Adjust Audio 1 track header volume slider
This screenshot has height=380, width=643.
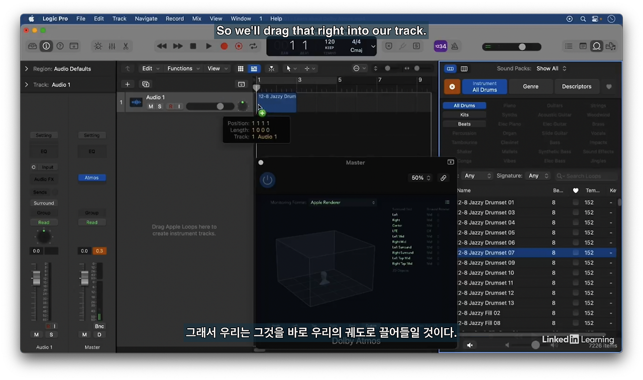point(210,107)
